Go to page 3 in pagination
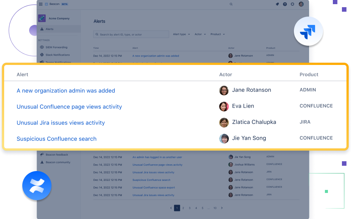Image resolution: width=351 pixels, height=219 pixels. (189, 208)
